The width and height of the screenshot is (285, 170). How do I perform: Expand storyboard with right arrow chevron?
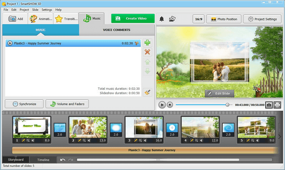click(x=280, y=137)
